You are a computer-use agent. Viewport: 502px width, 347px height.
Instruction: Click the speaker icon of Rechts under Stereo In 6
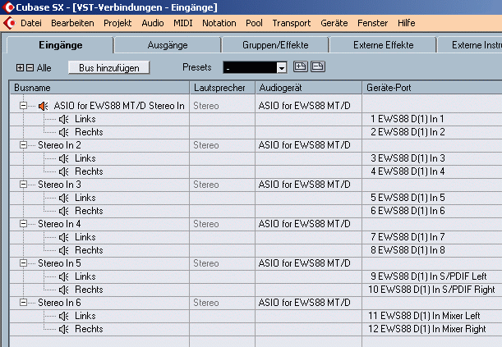click(63, 329)
